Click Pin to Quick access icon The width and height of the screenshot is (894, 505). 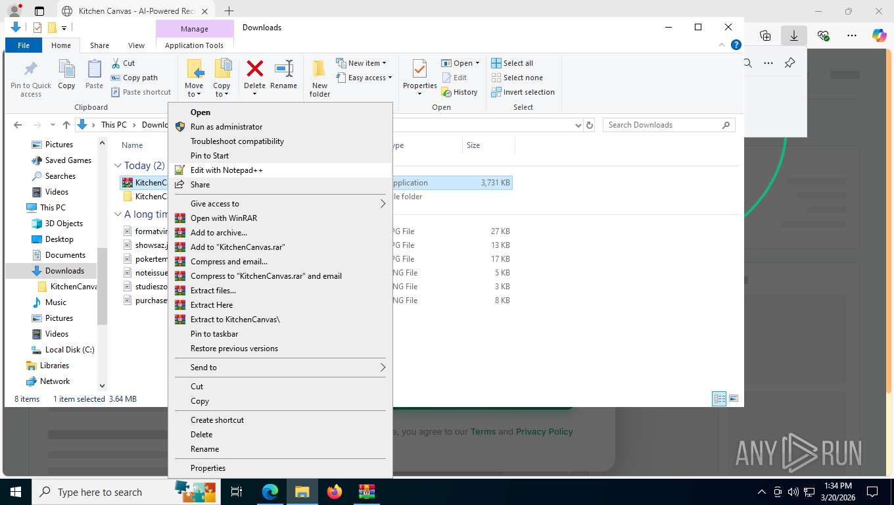tap(30, 69)
